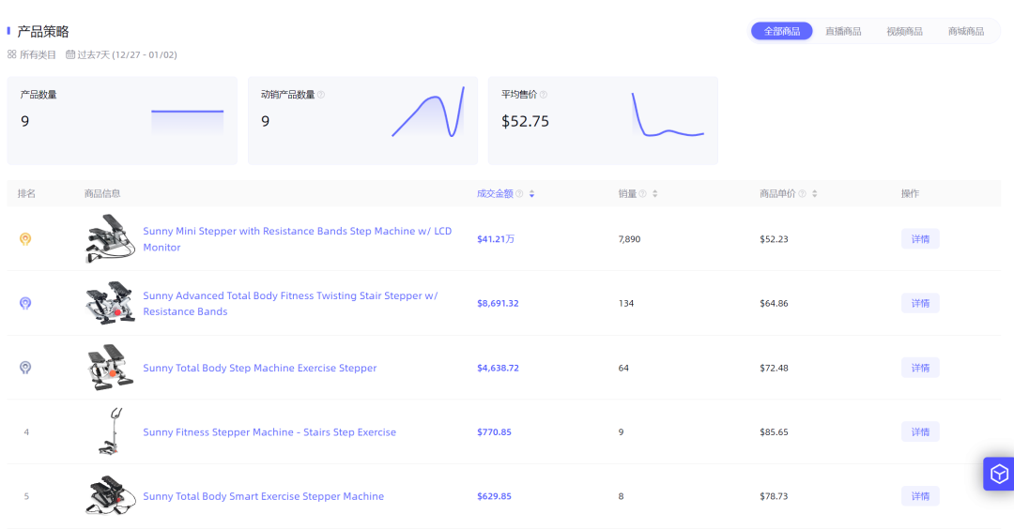This screenshot has height=529, width=1014.
Task: Open Sunny Fitness Stepper Machine product link
Action: (x=269, y=432)
